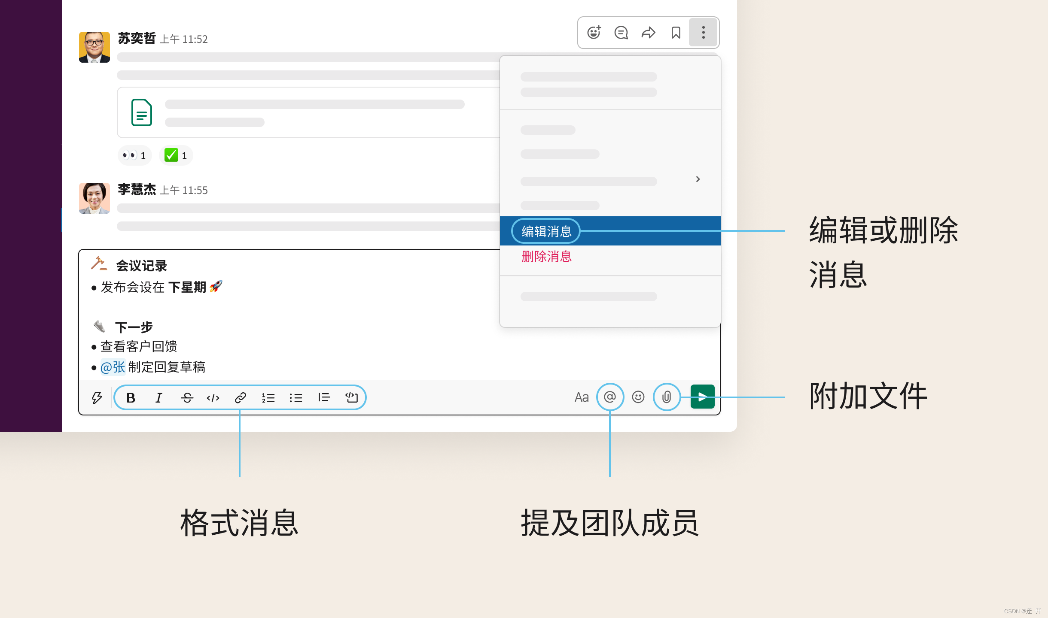Open 苏奕哲's profile picture
The height and width of the screenshot is (618, 1048).
(94, 47)
